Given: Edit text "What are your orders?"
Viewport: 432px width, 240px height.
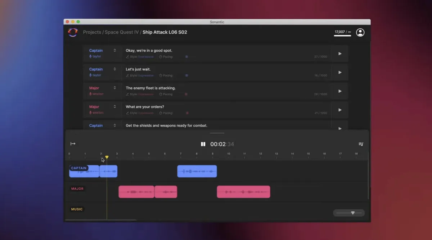Looking at the screenshot, I should (145, 107).
